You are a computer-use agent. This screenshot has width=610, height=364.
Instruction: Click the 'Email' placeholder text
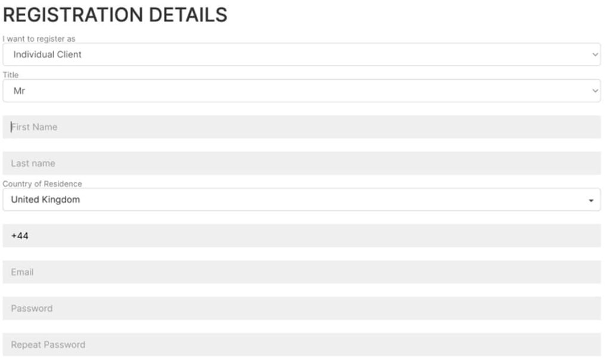22,273
